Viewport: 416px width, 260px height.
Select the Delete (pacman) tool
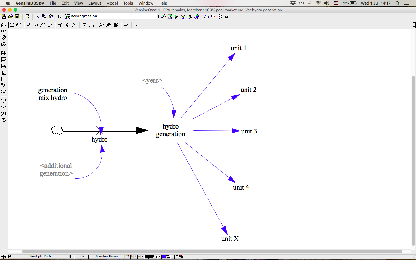[116, 25]
